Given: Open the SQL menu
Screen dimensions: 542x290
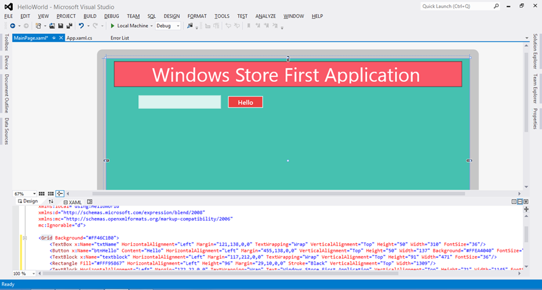Looking at the screenshot, I should [x=152, y=16].
